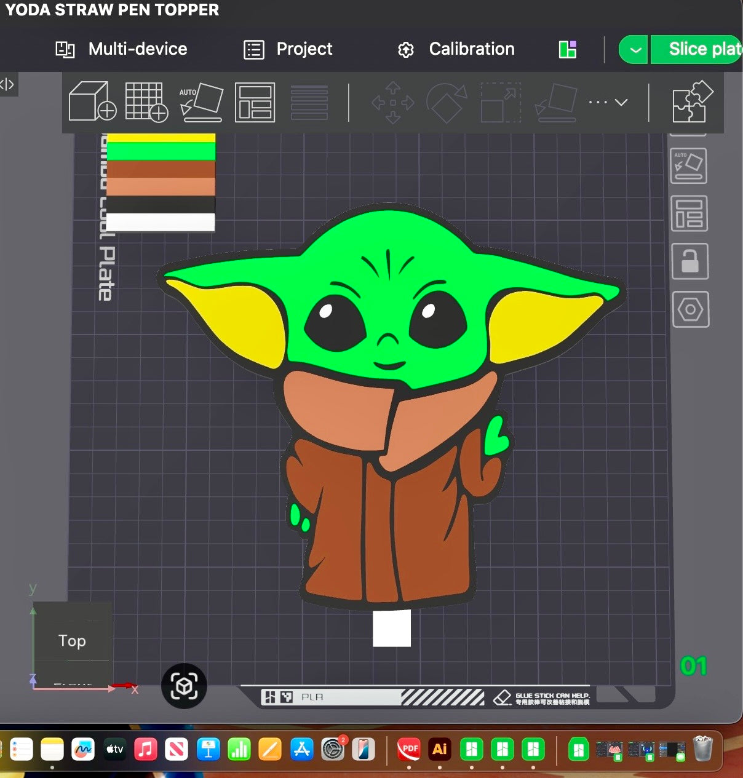
Task: Select the dark brown filament swatch
Action: coord(161,169)
